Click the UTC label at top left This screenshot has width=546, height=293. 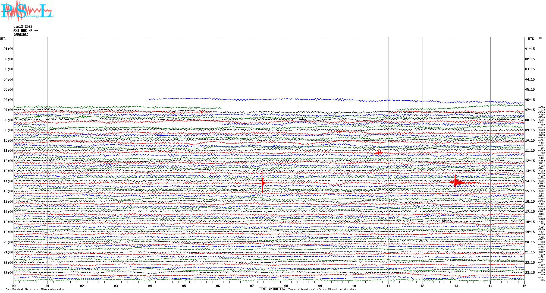3,39
